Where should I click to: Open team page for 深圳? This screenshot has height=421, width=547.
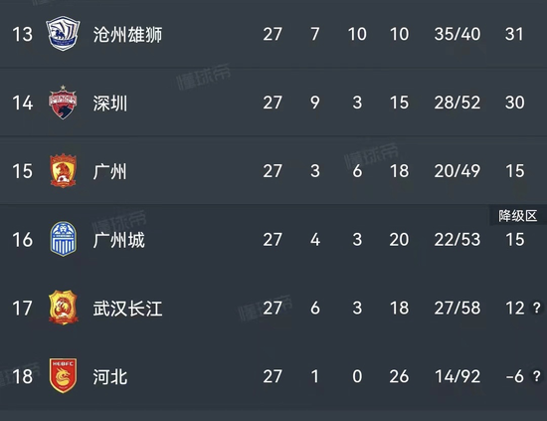pos(110,103)
